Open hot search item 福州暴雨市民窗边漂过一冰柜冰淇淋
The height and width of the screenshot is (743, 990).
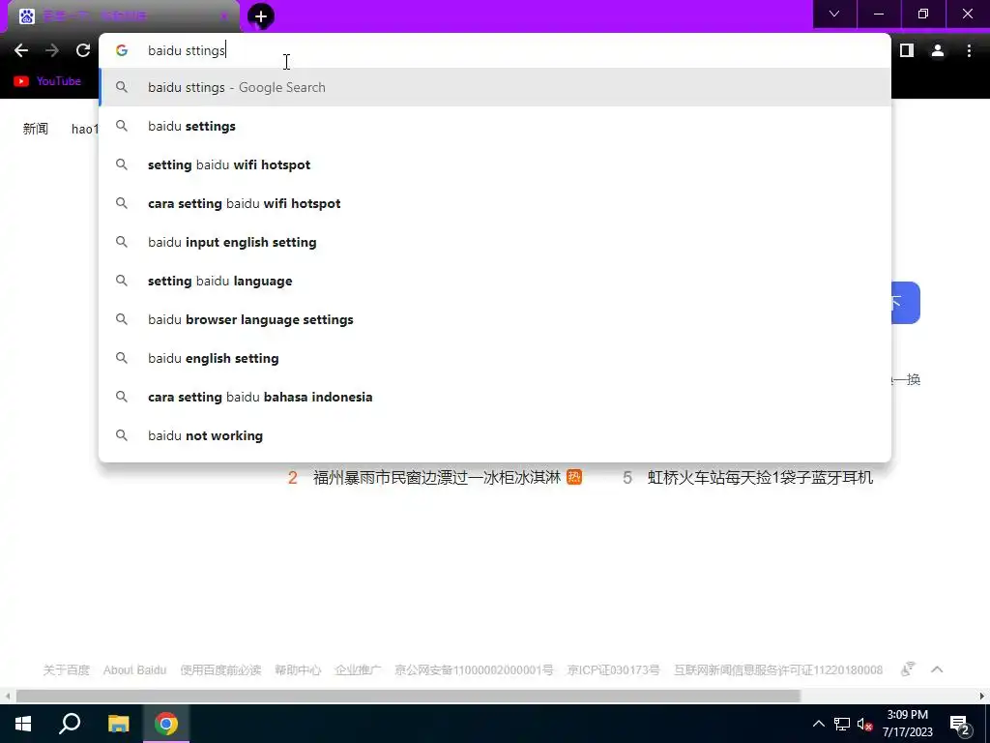pyautogui.click(x=436, y=478)
